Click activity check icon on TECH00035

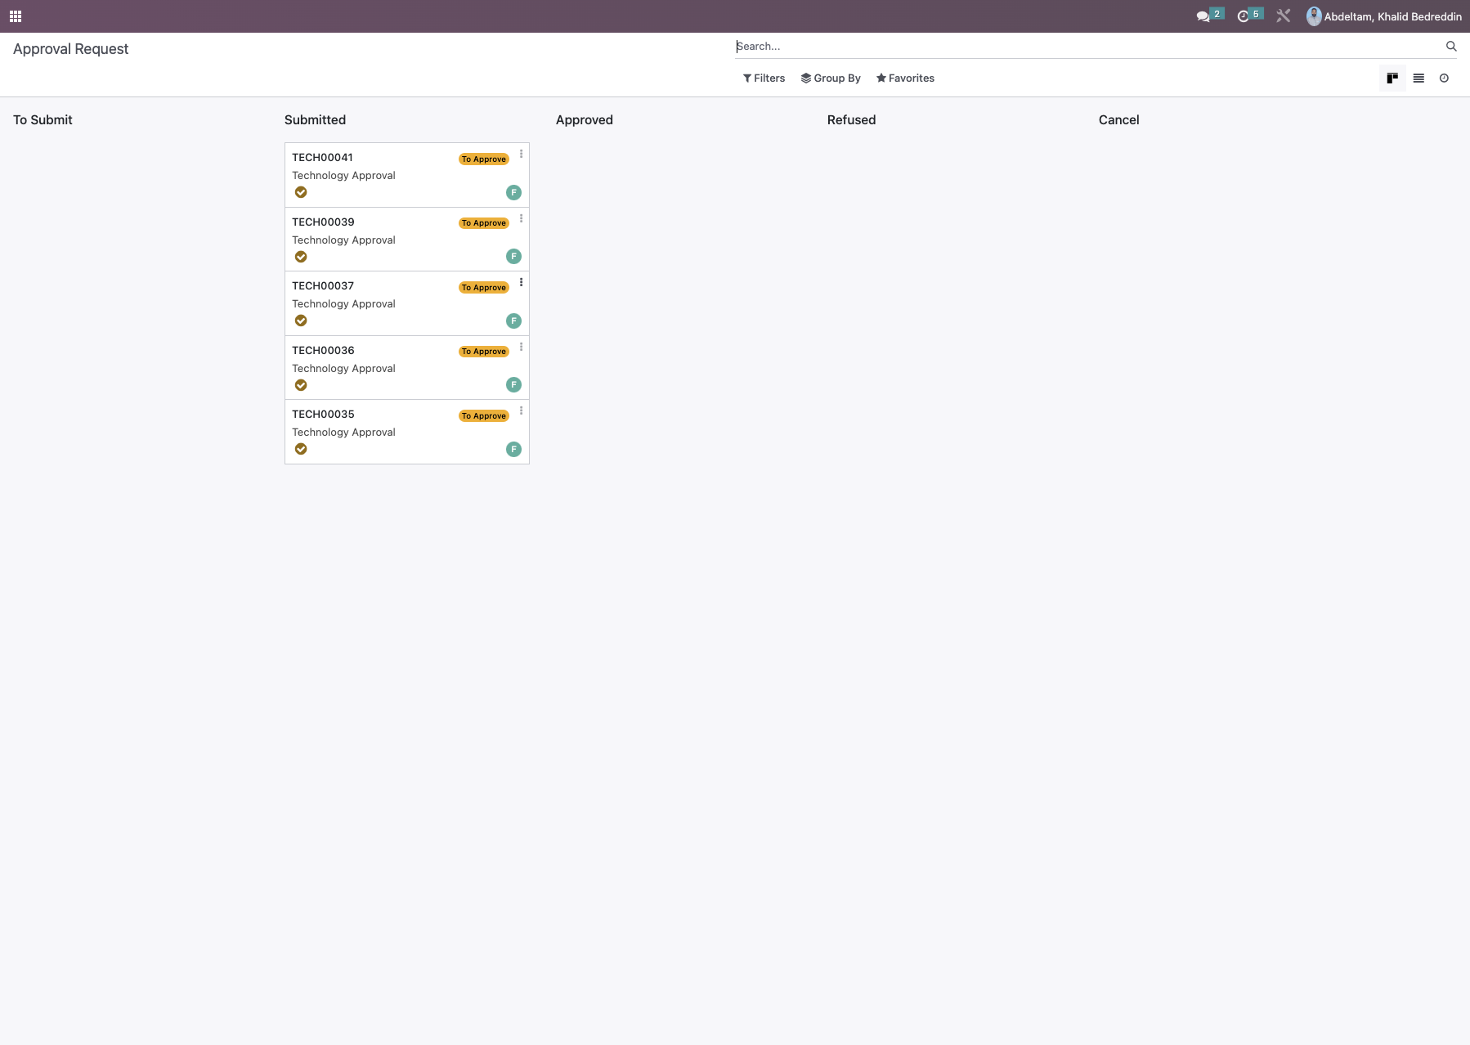point(301,449)
